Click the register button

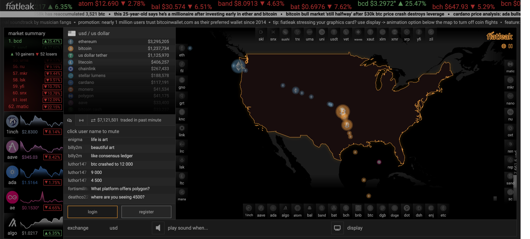click(x=146, y=212)
